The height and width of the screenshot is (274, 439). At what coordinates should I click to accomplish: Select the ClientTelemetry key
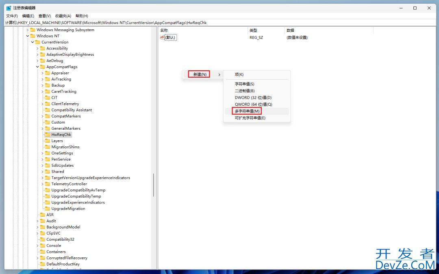[65, 104]
